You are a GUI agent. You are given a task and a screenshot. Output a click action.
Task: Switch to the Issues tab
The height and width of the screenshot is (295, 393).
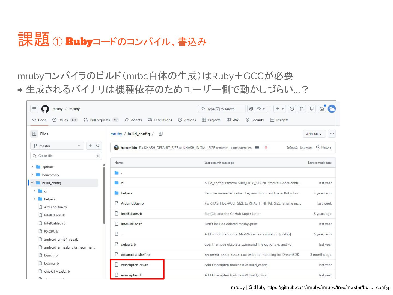click(x=65, y=120)
